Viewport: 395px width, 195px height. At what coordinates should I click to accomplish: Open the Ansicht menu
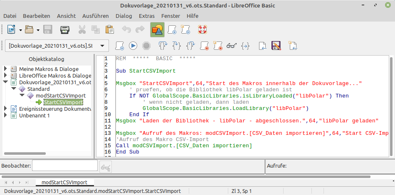click(66, 16)
